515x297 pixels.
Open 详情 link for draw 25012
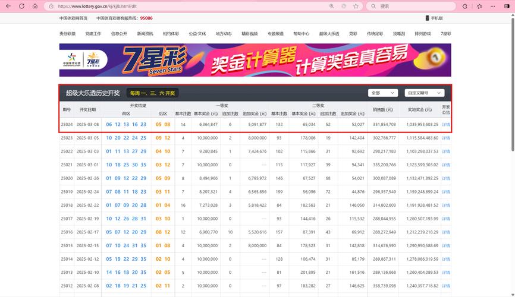coord(445,286)
